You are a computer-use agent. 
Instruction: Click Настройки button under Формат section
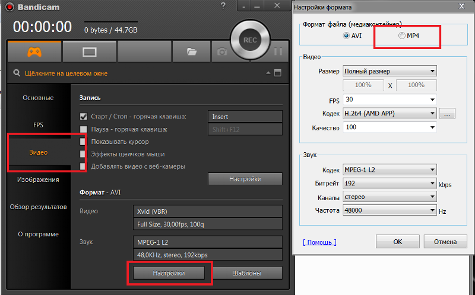[169, 273]
